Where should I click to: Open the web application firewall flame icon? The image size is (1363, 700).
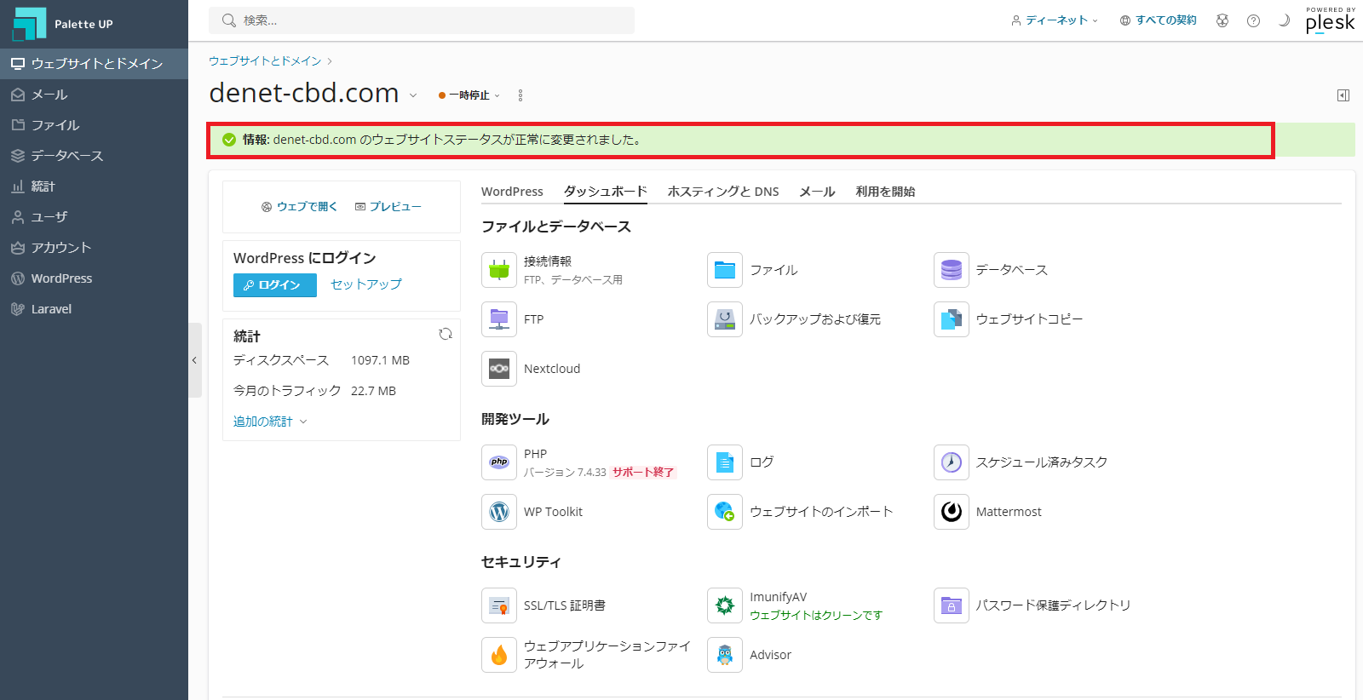click(499, 655)
